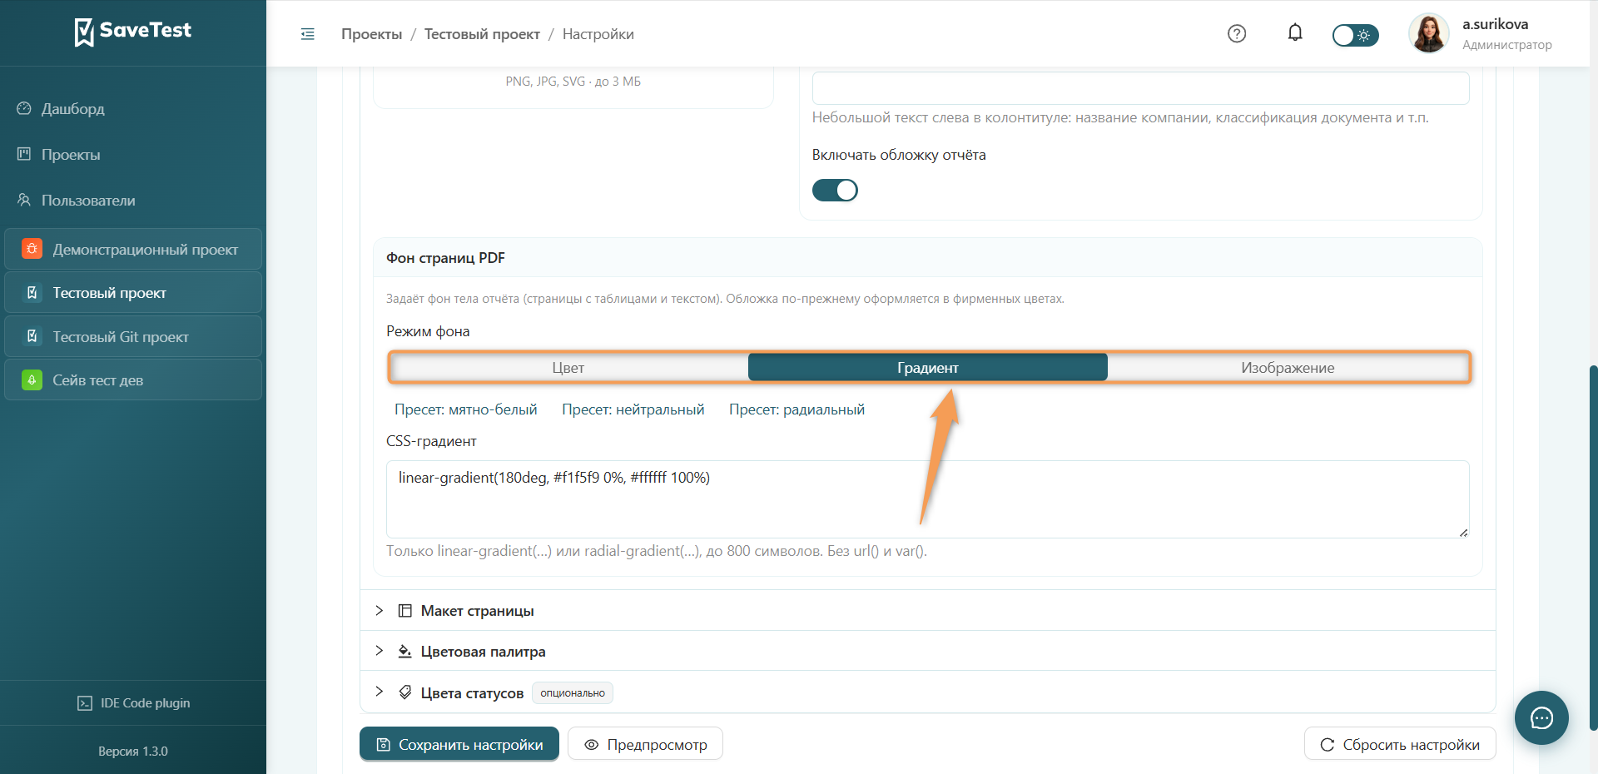Open notifications bell icon
Image resolution: width=1598 pixels, height=774 pixels.
[1295, 32]
